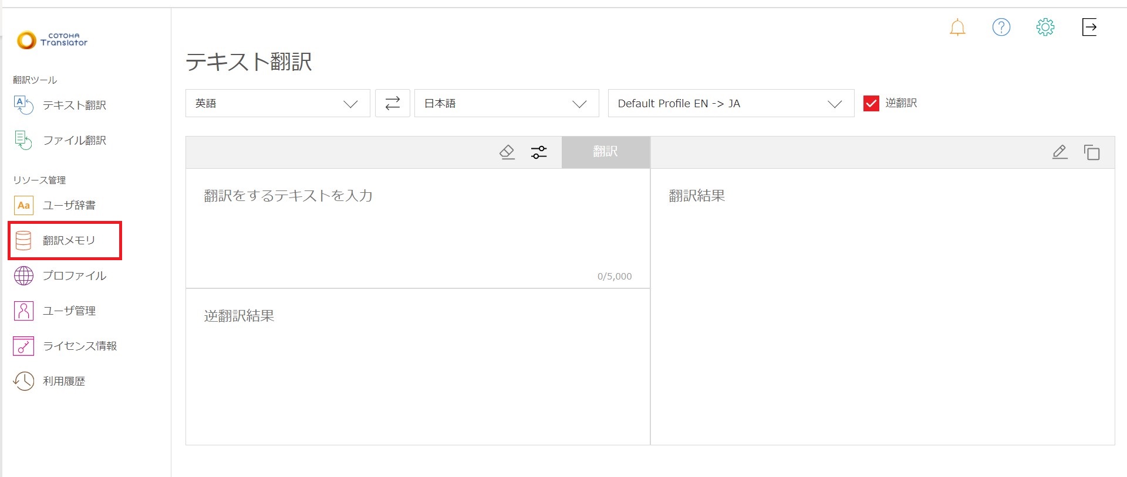
Task: Open translation options sliders icon
Action: click(x=538, y=152)
